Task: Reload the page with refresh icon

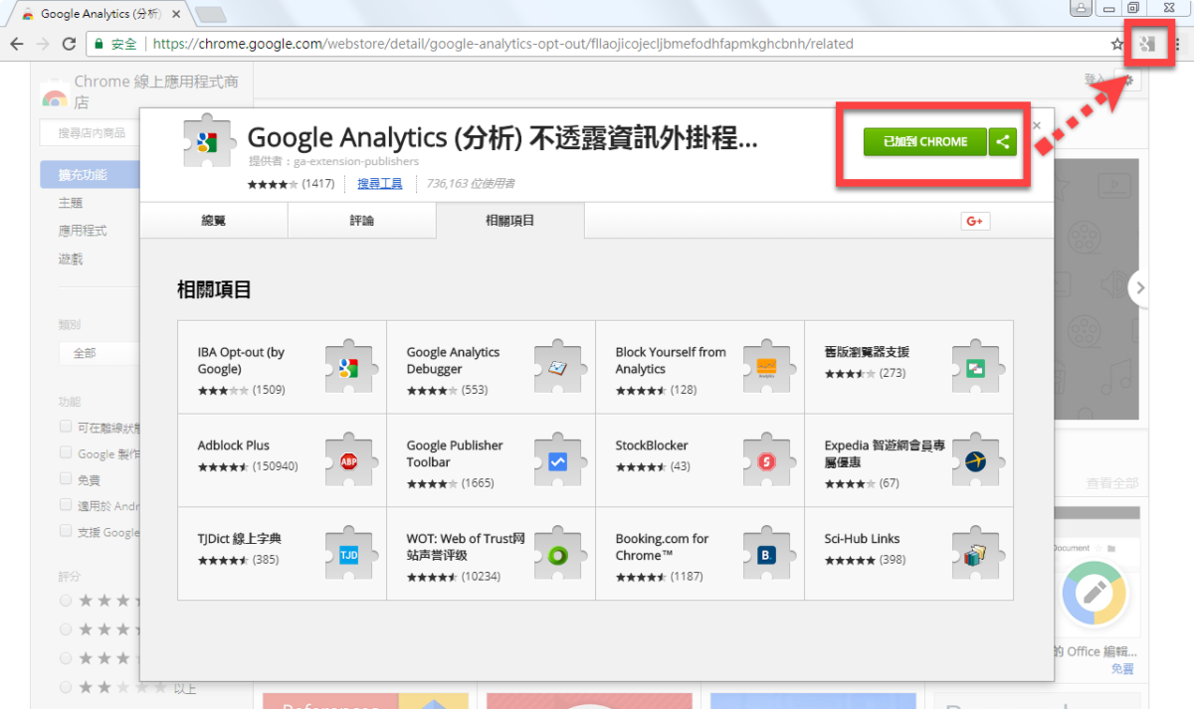Action: click(69, 44)
